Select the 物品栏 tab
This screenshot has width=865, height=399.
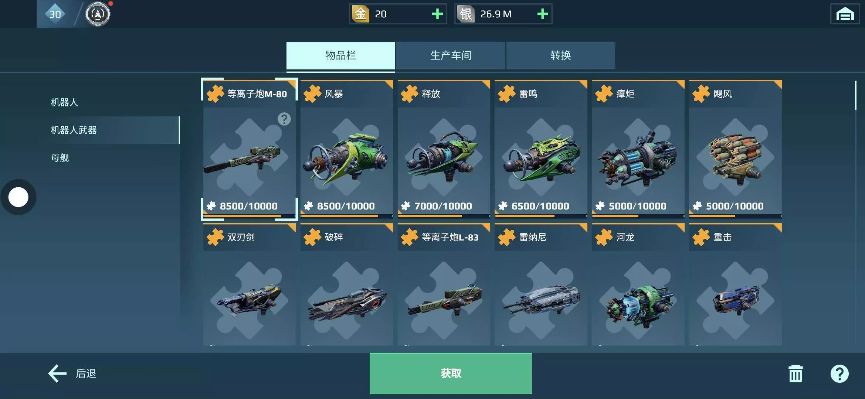341,55
